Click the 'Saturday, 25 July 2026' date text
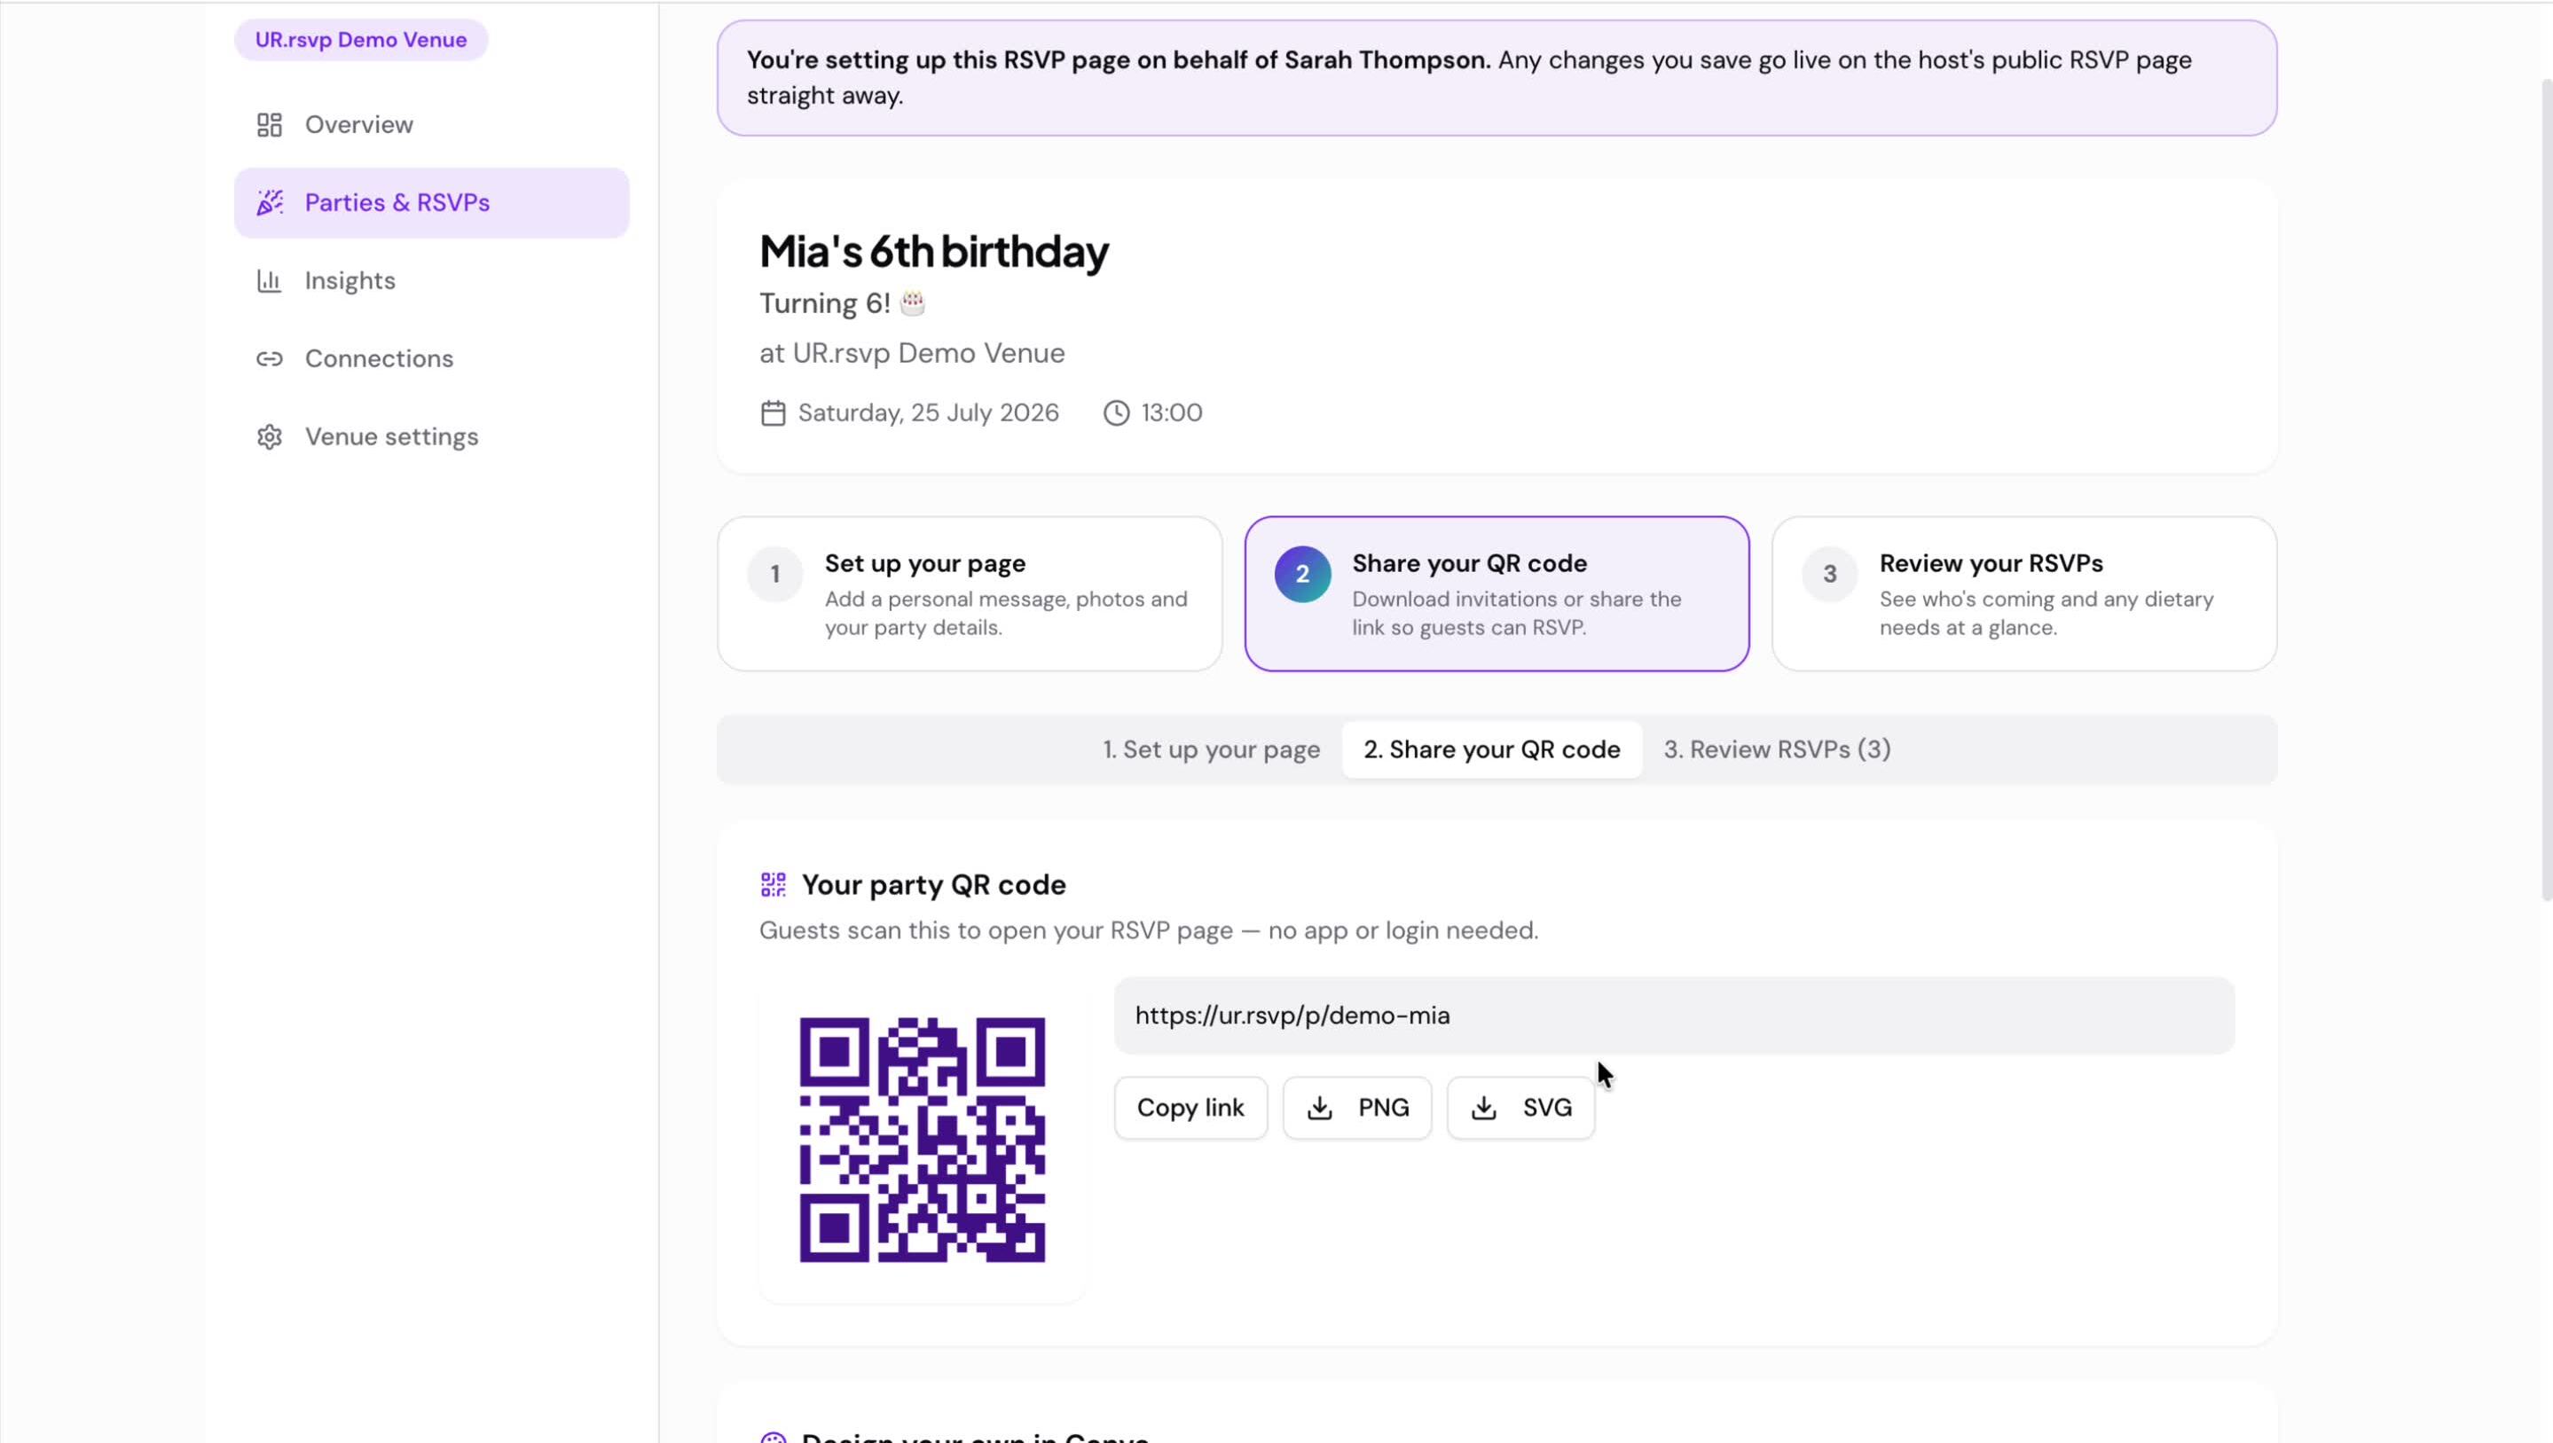Screen dimensions: 2553x1443 (928, 412)
